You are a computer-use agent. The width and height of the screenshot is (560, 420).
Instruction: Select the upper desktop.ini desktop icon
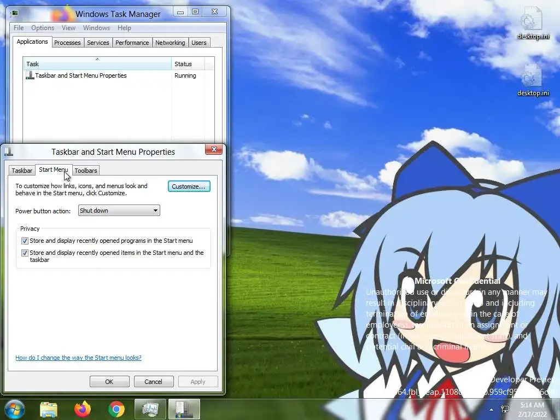point(533,23)
